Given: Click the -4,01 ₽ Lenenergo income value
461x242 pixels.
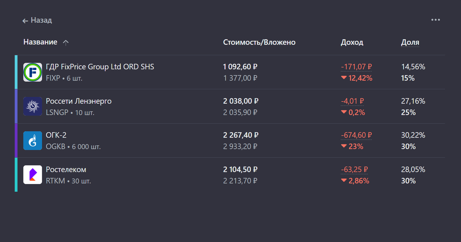Looking at the screenshot, I should 352,101.
